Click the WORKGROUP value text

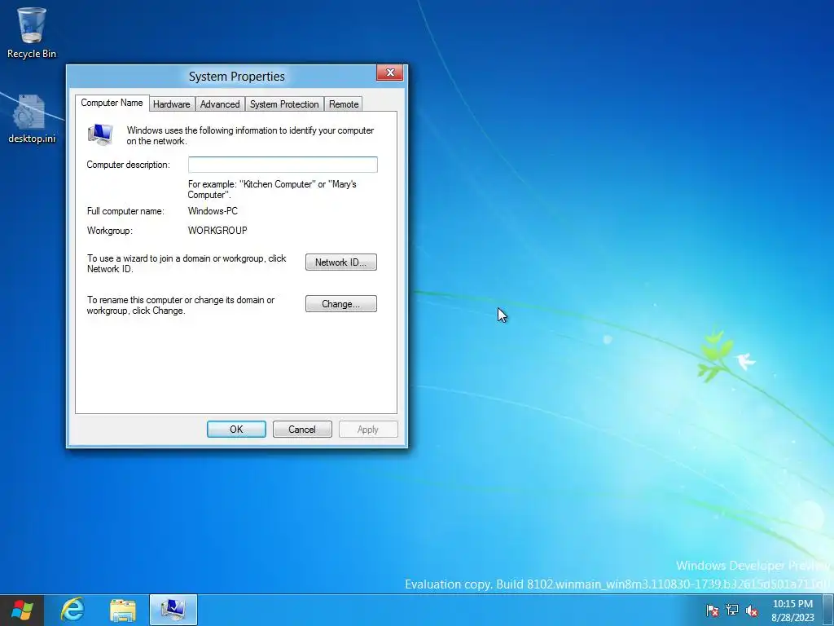coord(217,231)
